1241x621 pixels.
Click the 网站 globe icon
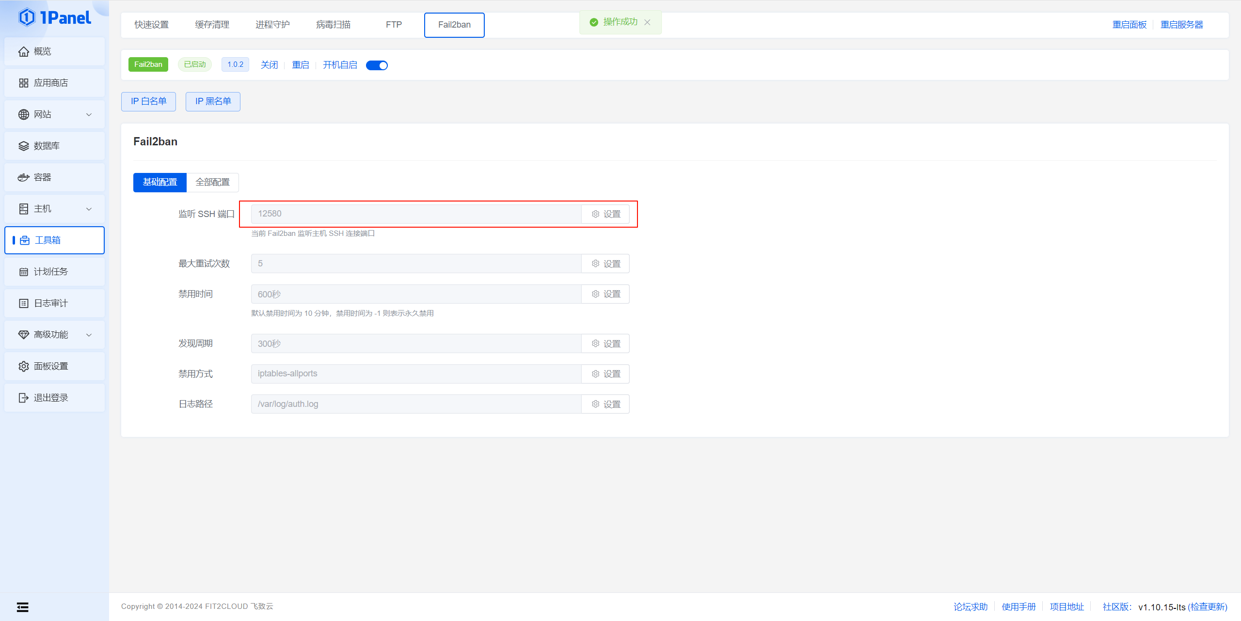pos(23,114)
